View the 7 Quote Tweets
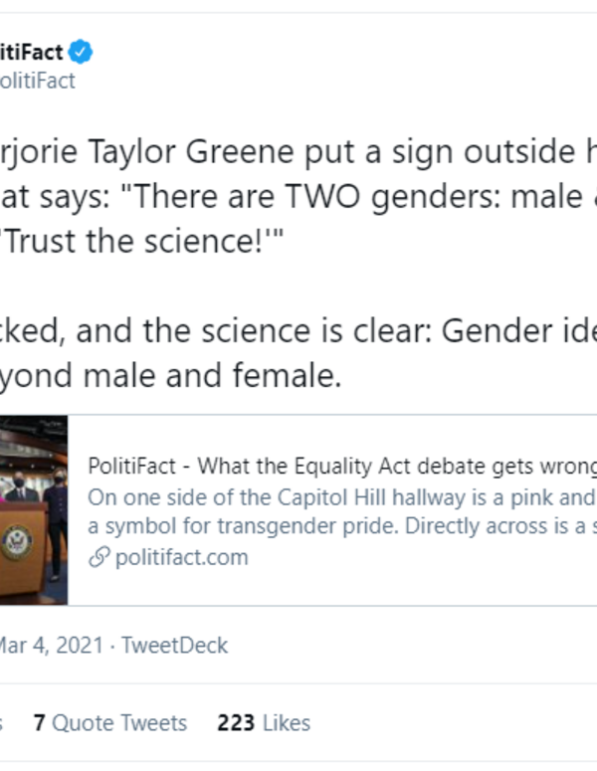This screenshot has height=771, width=597. 109,723
